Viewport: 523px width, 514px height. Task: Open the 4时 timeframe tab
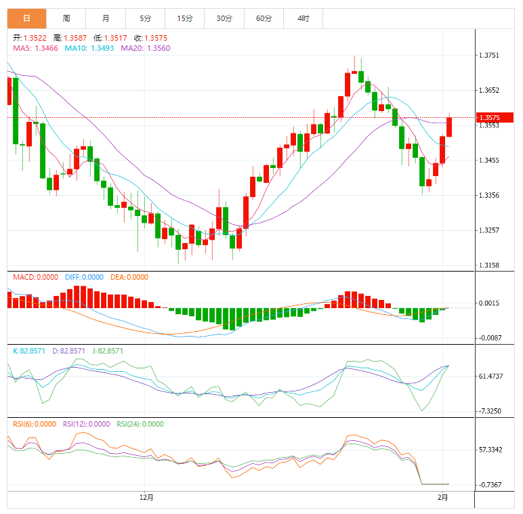pos(304,18)
